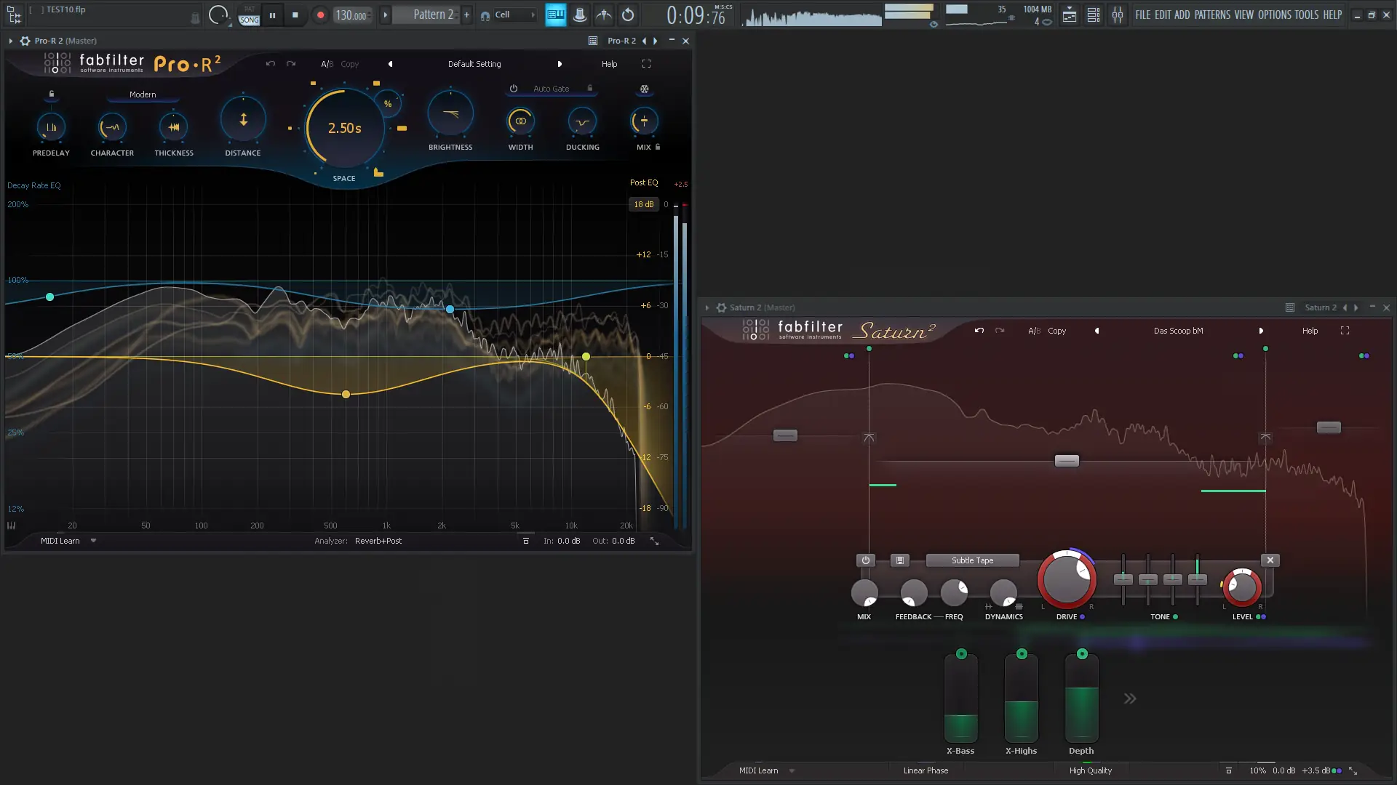Click the Pro-R 2 Help button

tap(609, 64)
